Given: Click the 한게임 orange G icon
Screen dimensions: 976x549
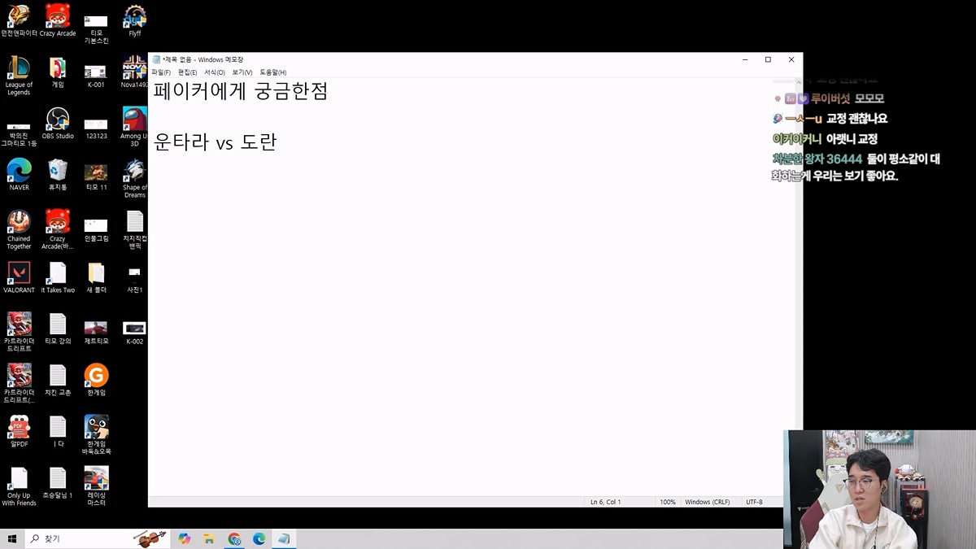Looking at the screenshot, I should click(96, 375).
